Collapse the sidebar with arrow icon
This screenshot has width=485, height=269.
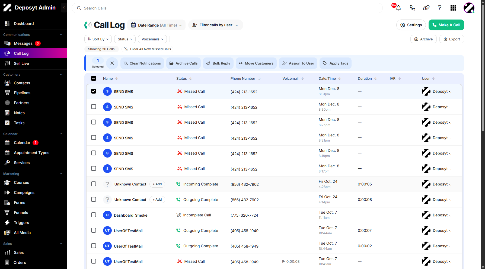[64, 8]
